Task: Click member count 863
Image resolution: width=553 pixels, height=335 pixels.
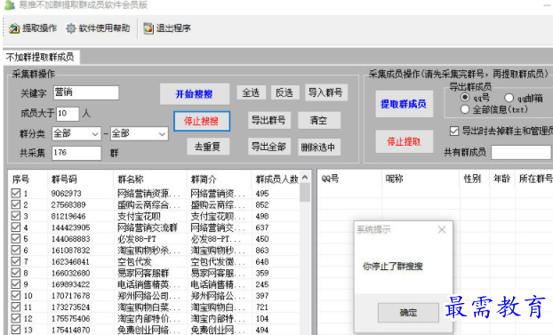Action: pos(262,251)
